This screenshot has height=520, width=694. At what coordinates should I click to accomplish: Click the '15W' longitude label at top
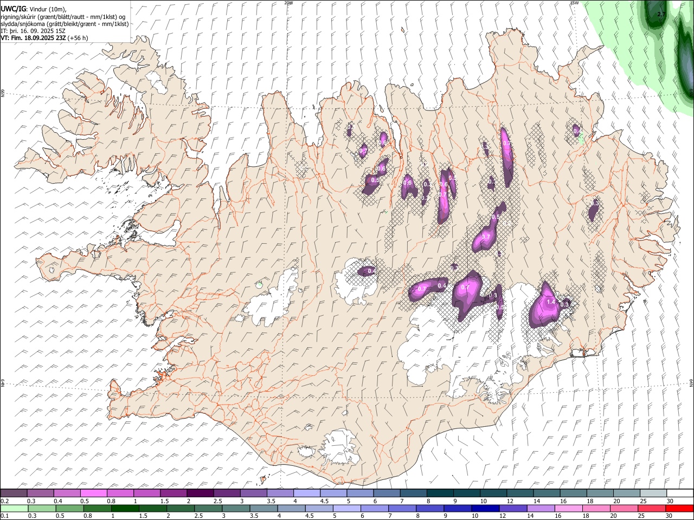click(x=575, y=3)
